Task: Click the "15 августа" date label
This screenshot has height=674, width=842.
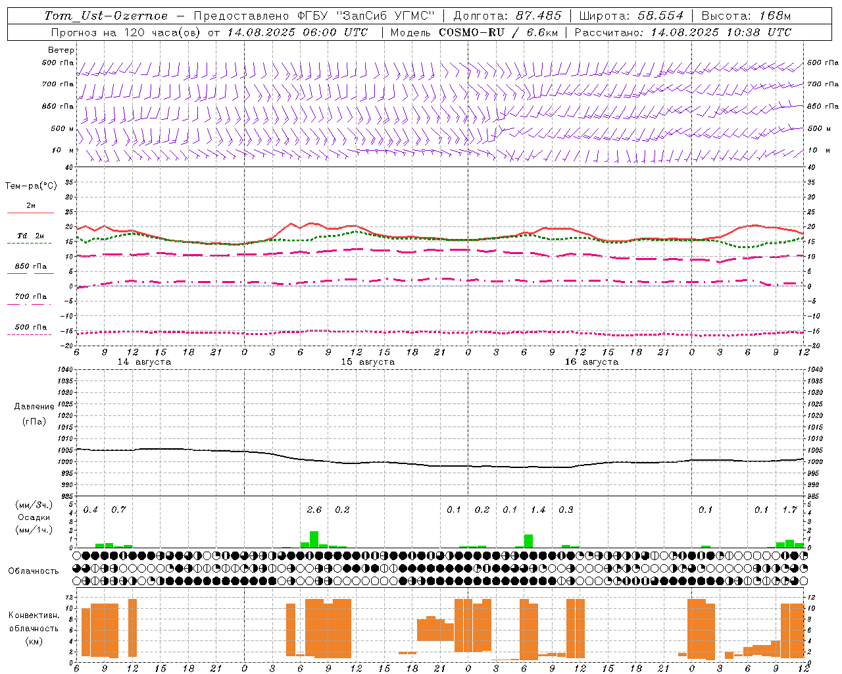Action: [368, 362]
